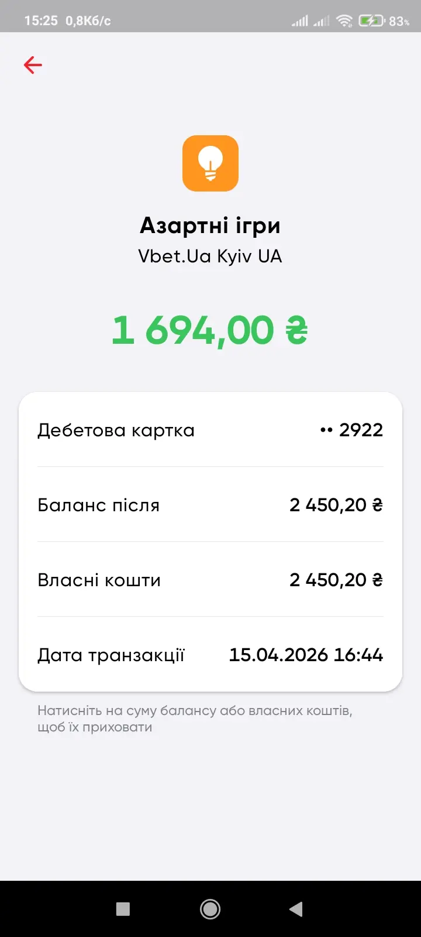Tap the battery indicator in status bar
This screenshot has width=421, height=937.
coord(371,21)
